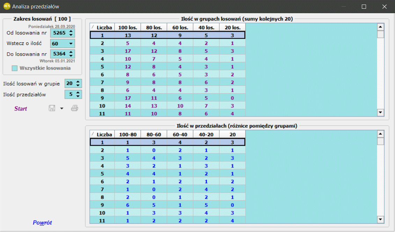
Task: Click the 100 los. column header
Action: (x=128, y=27)
